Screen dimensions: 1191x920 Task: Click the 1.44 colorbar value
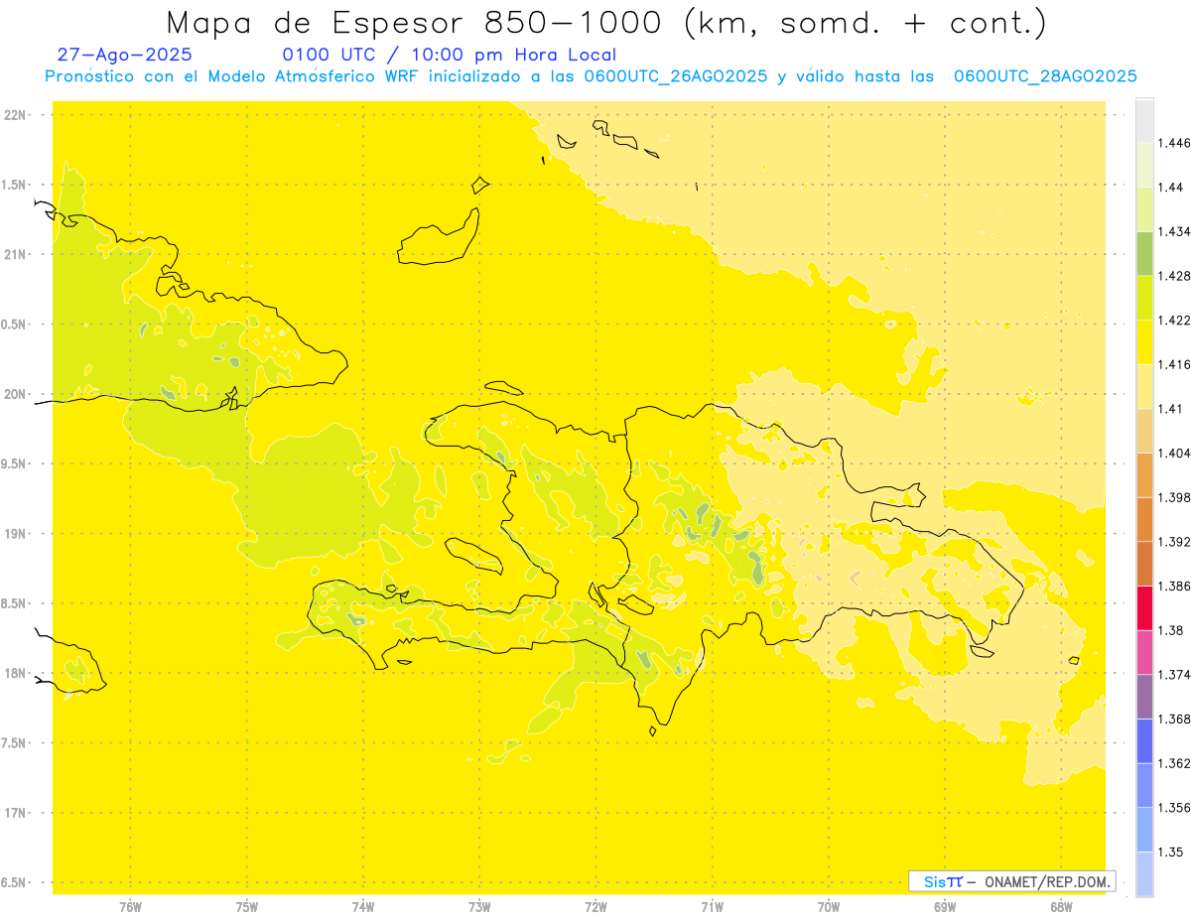point(1171,188)
